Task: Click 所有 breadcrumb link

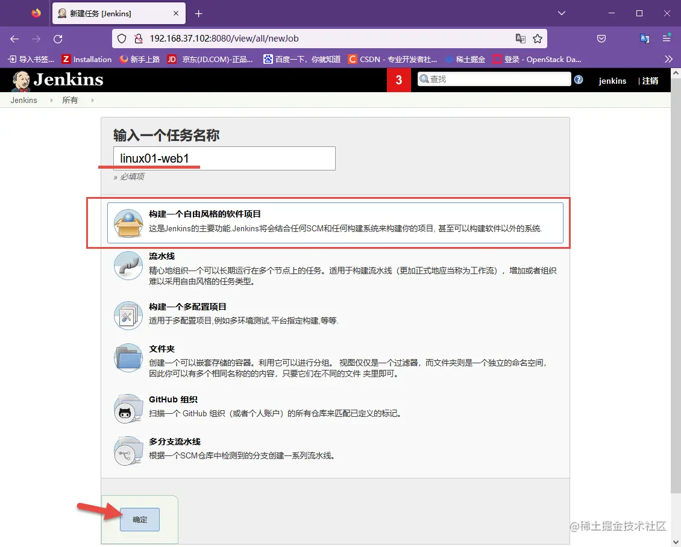Action: tap(70, 100)
